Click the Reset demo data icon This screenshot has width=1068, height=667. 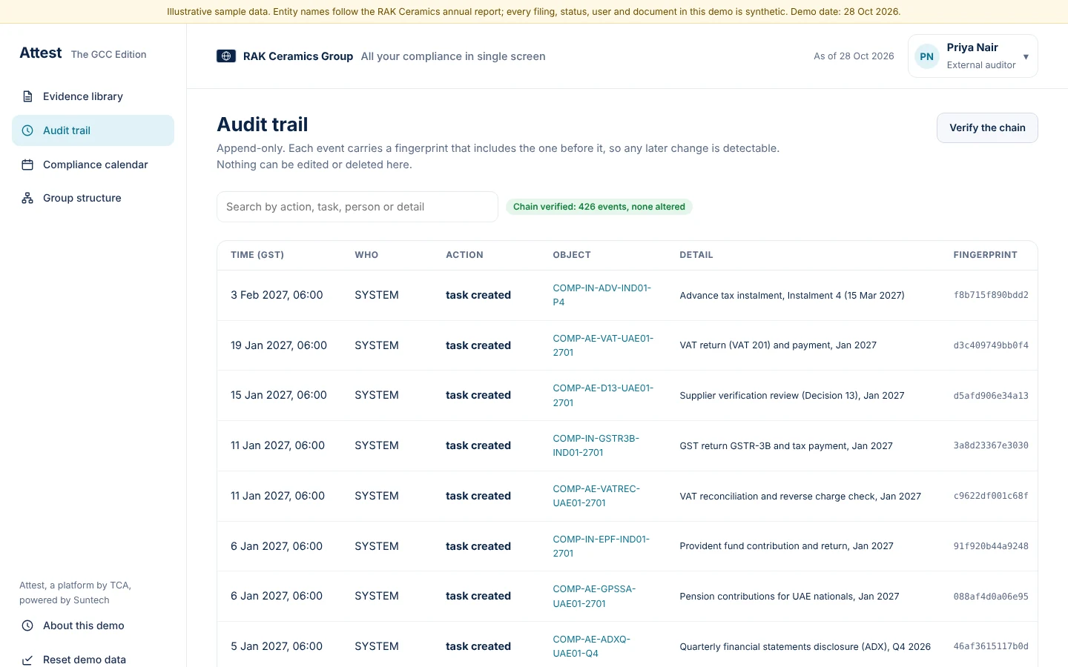coord(27,660)
